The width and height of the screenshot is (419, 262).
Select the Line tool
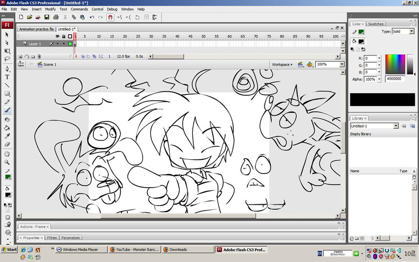[x=7, y=85]
